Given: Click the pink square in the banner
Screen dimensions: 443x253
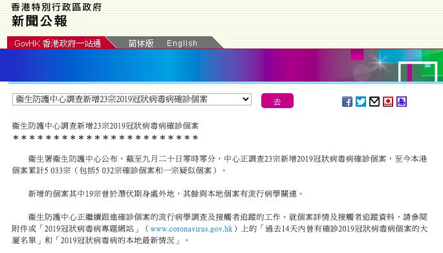Looking at the screenshot, I should point(357,54).
